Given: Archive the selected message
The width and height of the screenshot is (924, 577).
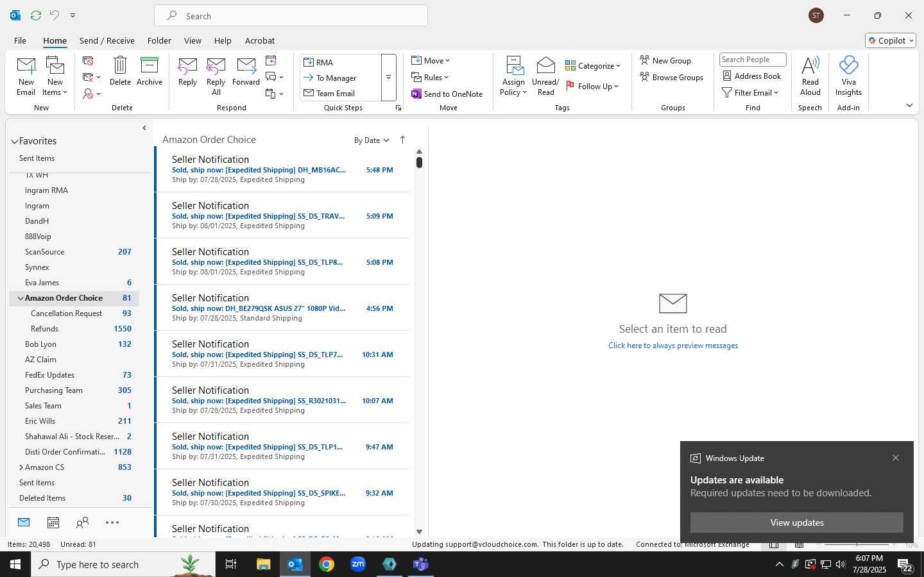Looking at the screenshot, I should coord(150,71).
